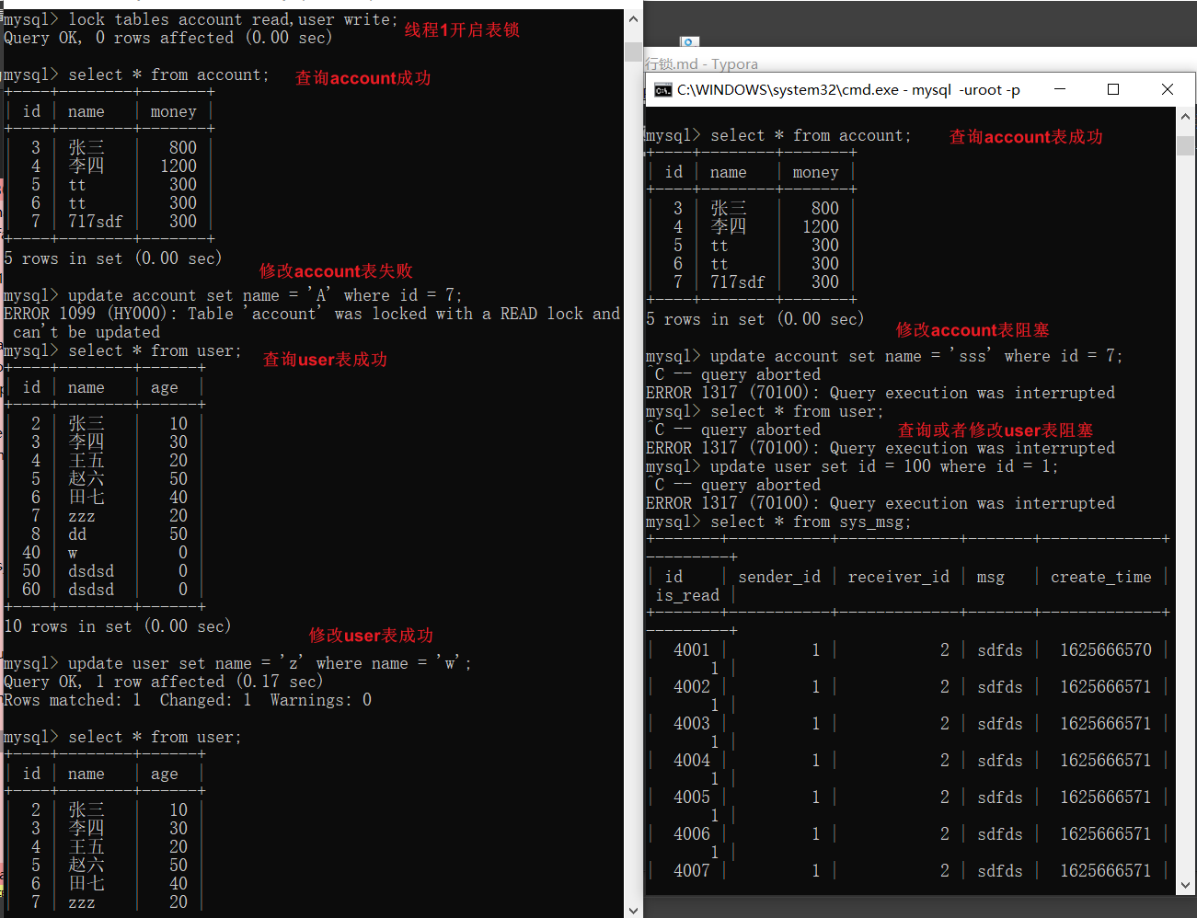
Task: Click the cmd.exe title bar text
Action: 848,89
